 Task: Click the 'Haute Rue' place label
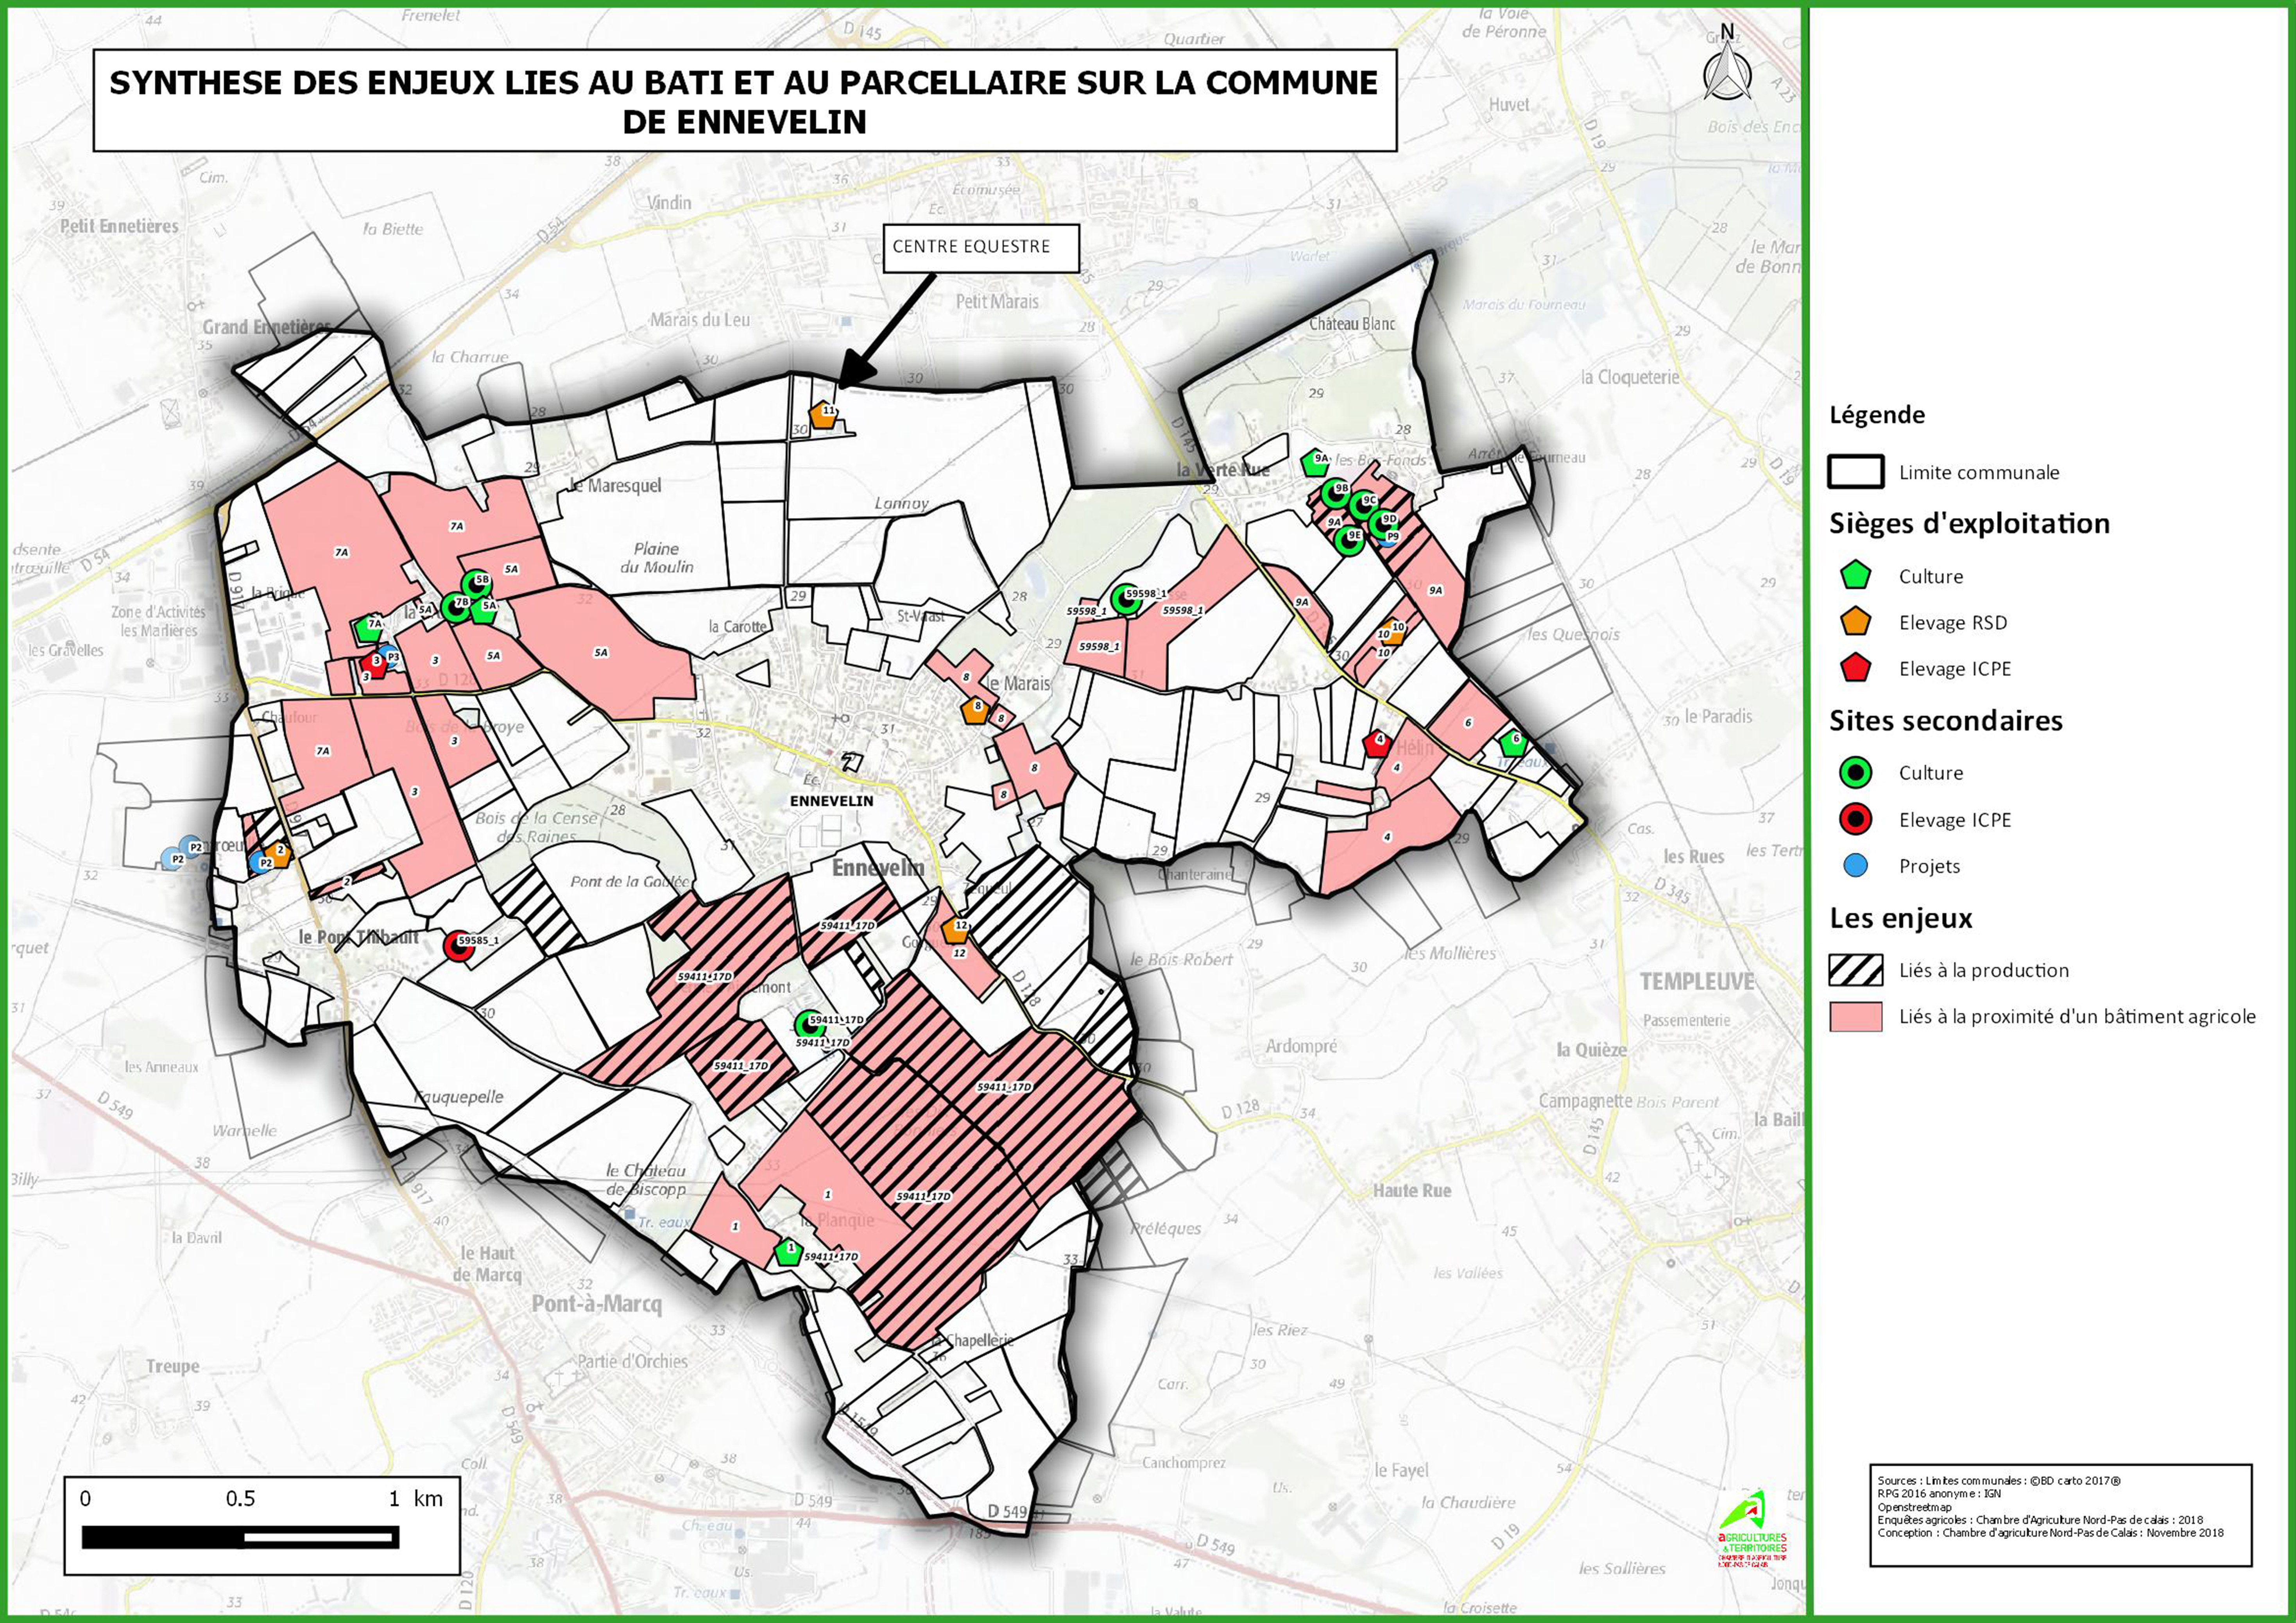click(x=1411, y=1190)
